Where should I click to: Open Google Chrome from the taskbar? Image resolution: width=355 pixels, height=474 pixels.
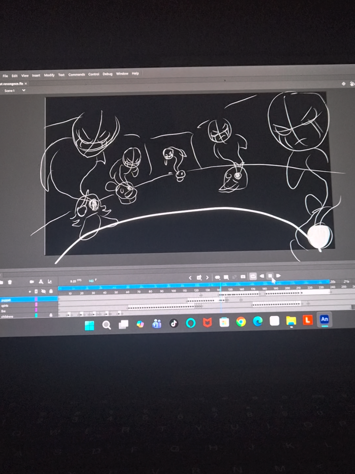[x=241, y=322]
